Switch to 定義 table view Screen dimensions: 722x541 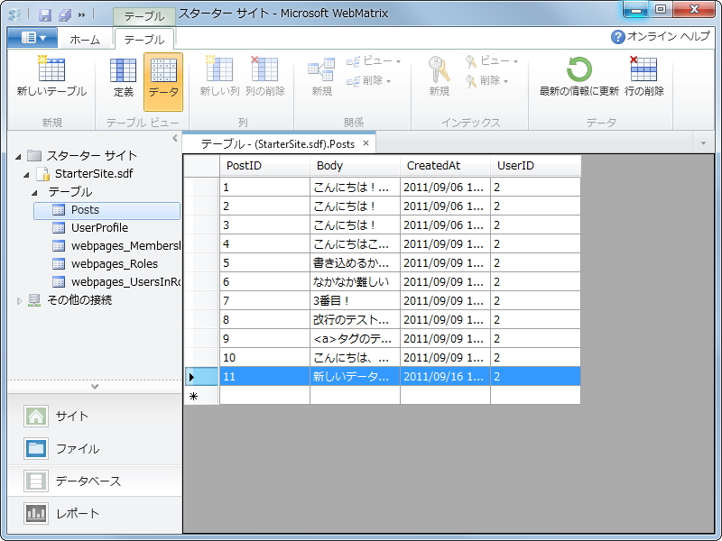tap(123, 78)
